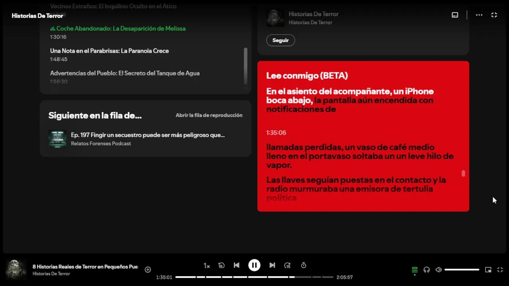The width and height of the screenshot is (509, 286).
Task: Exit full screen from bottom bar
Action: coord(500,270)
